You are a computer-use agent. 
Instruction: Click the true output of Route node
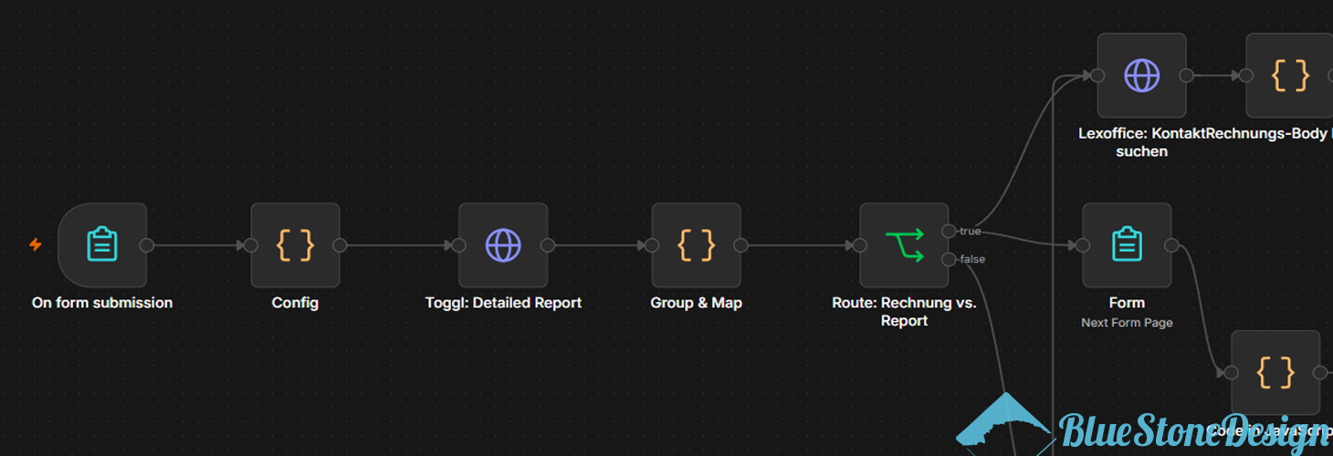(x=949, y=231)
